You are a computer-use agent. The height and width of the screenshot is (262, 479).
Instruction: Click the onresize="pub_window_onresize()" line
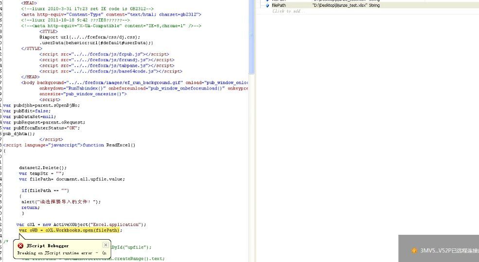83,94
